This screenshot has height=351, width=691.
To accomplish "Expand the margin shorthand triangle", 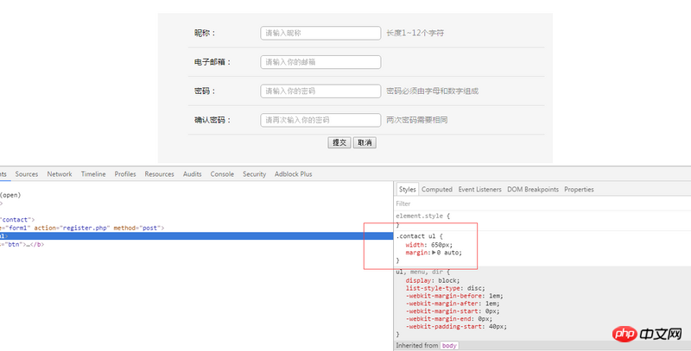I will point(434,253).
